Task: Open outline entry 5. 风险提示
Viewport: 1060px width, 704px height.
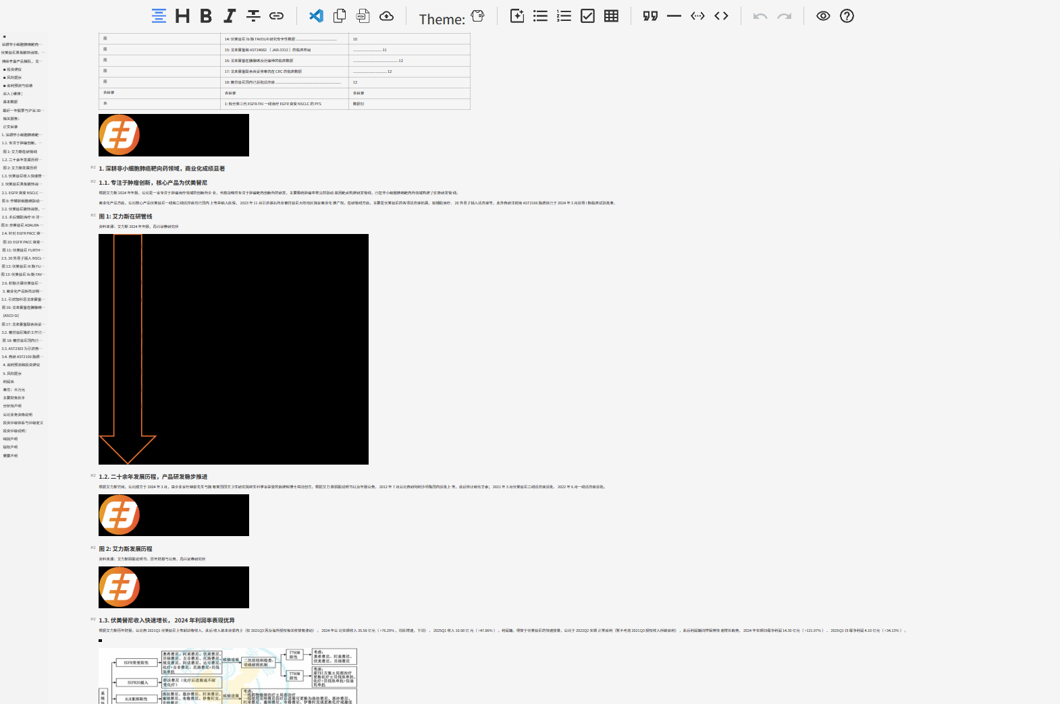Action: (x=12, y=374)
